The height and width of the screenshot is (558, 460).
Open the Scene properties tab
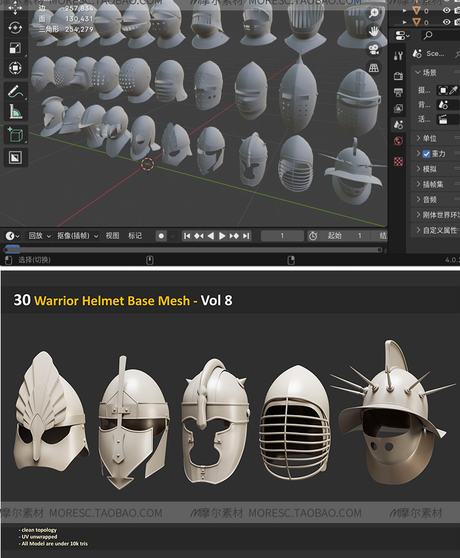[x=398, y=124]
